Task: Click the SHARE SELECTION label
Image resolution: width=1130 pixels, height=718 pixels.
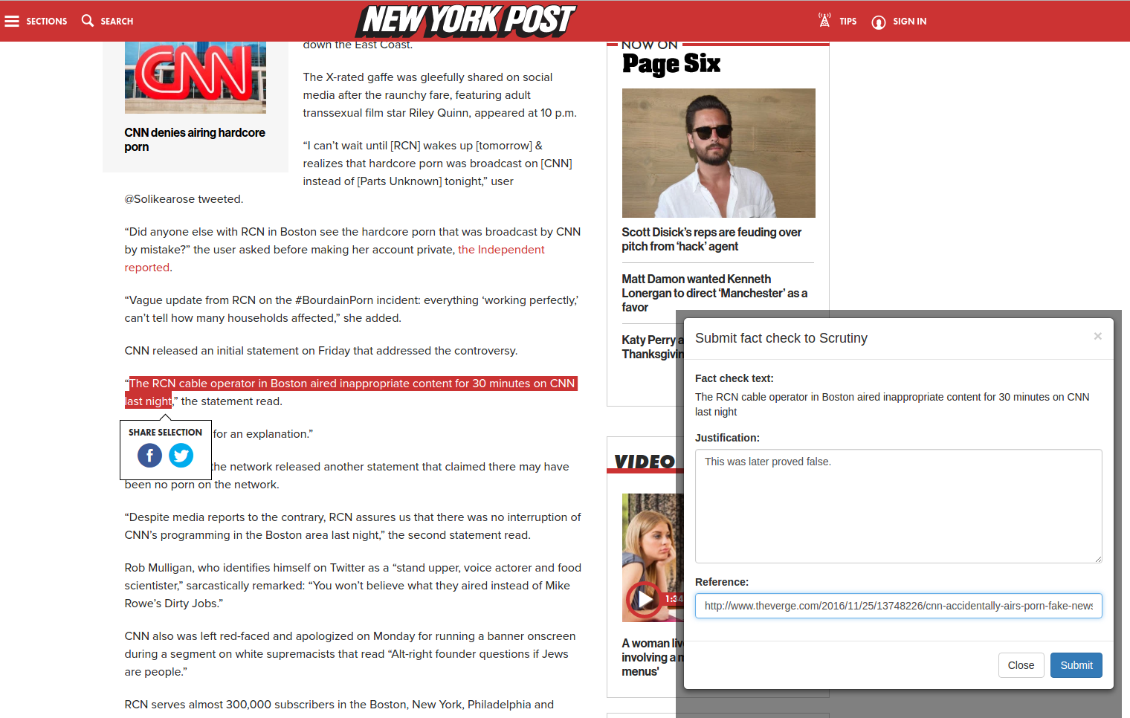Action: click(165, 432)
